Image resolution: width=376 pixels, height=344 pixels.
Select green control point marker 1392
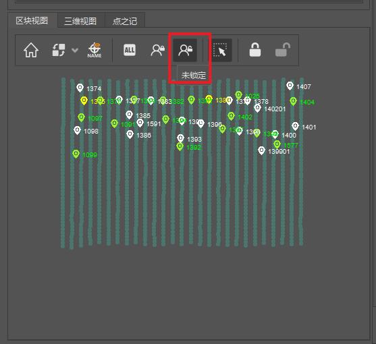[180, 146]
